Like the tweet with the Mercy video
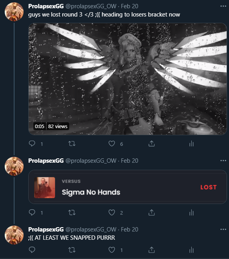The height and width of the screenshot is (259, 229). click(112, 143)
